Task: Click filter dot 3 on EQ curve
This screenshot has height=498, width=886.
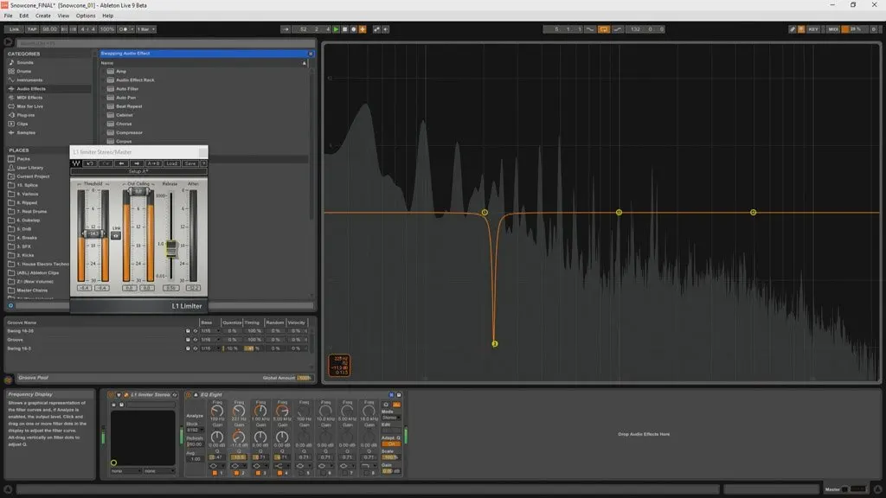Action: coord(619,212)
